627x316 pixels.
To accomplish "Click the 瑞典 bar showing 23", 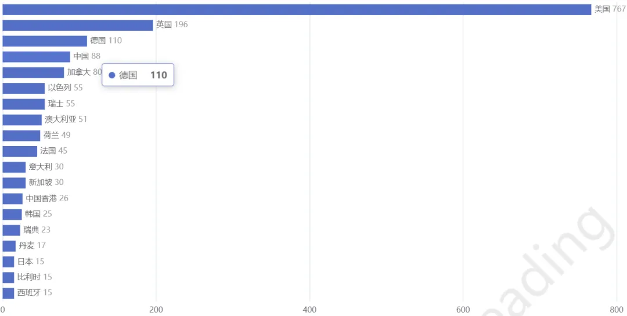I will (11, 230).
